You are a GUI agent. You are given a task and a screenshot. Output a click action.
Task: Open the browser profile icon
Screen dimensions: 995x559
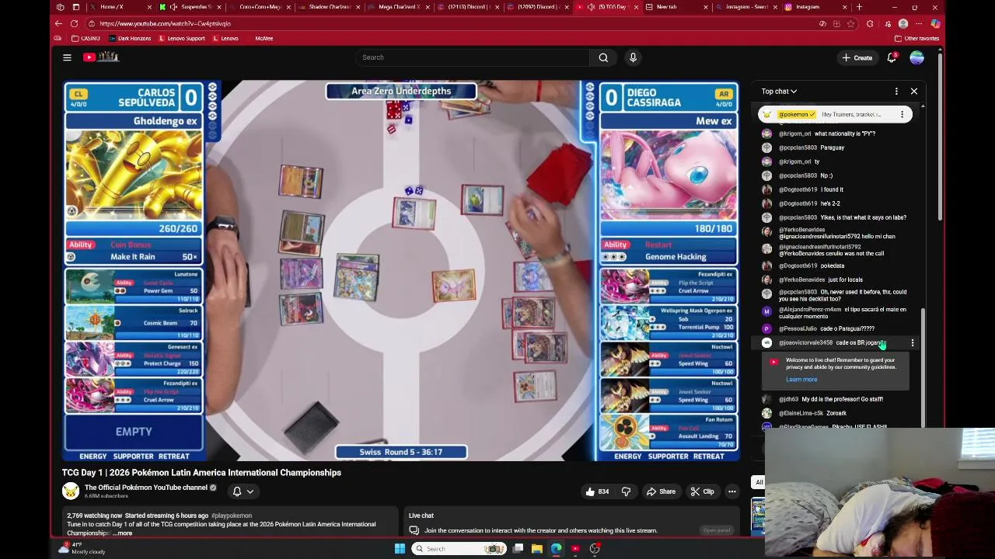point(902,23)
